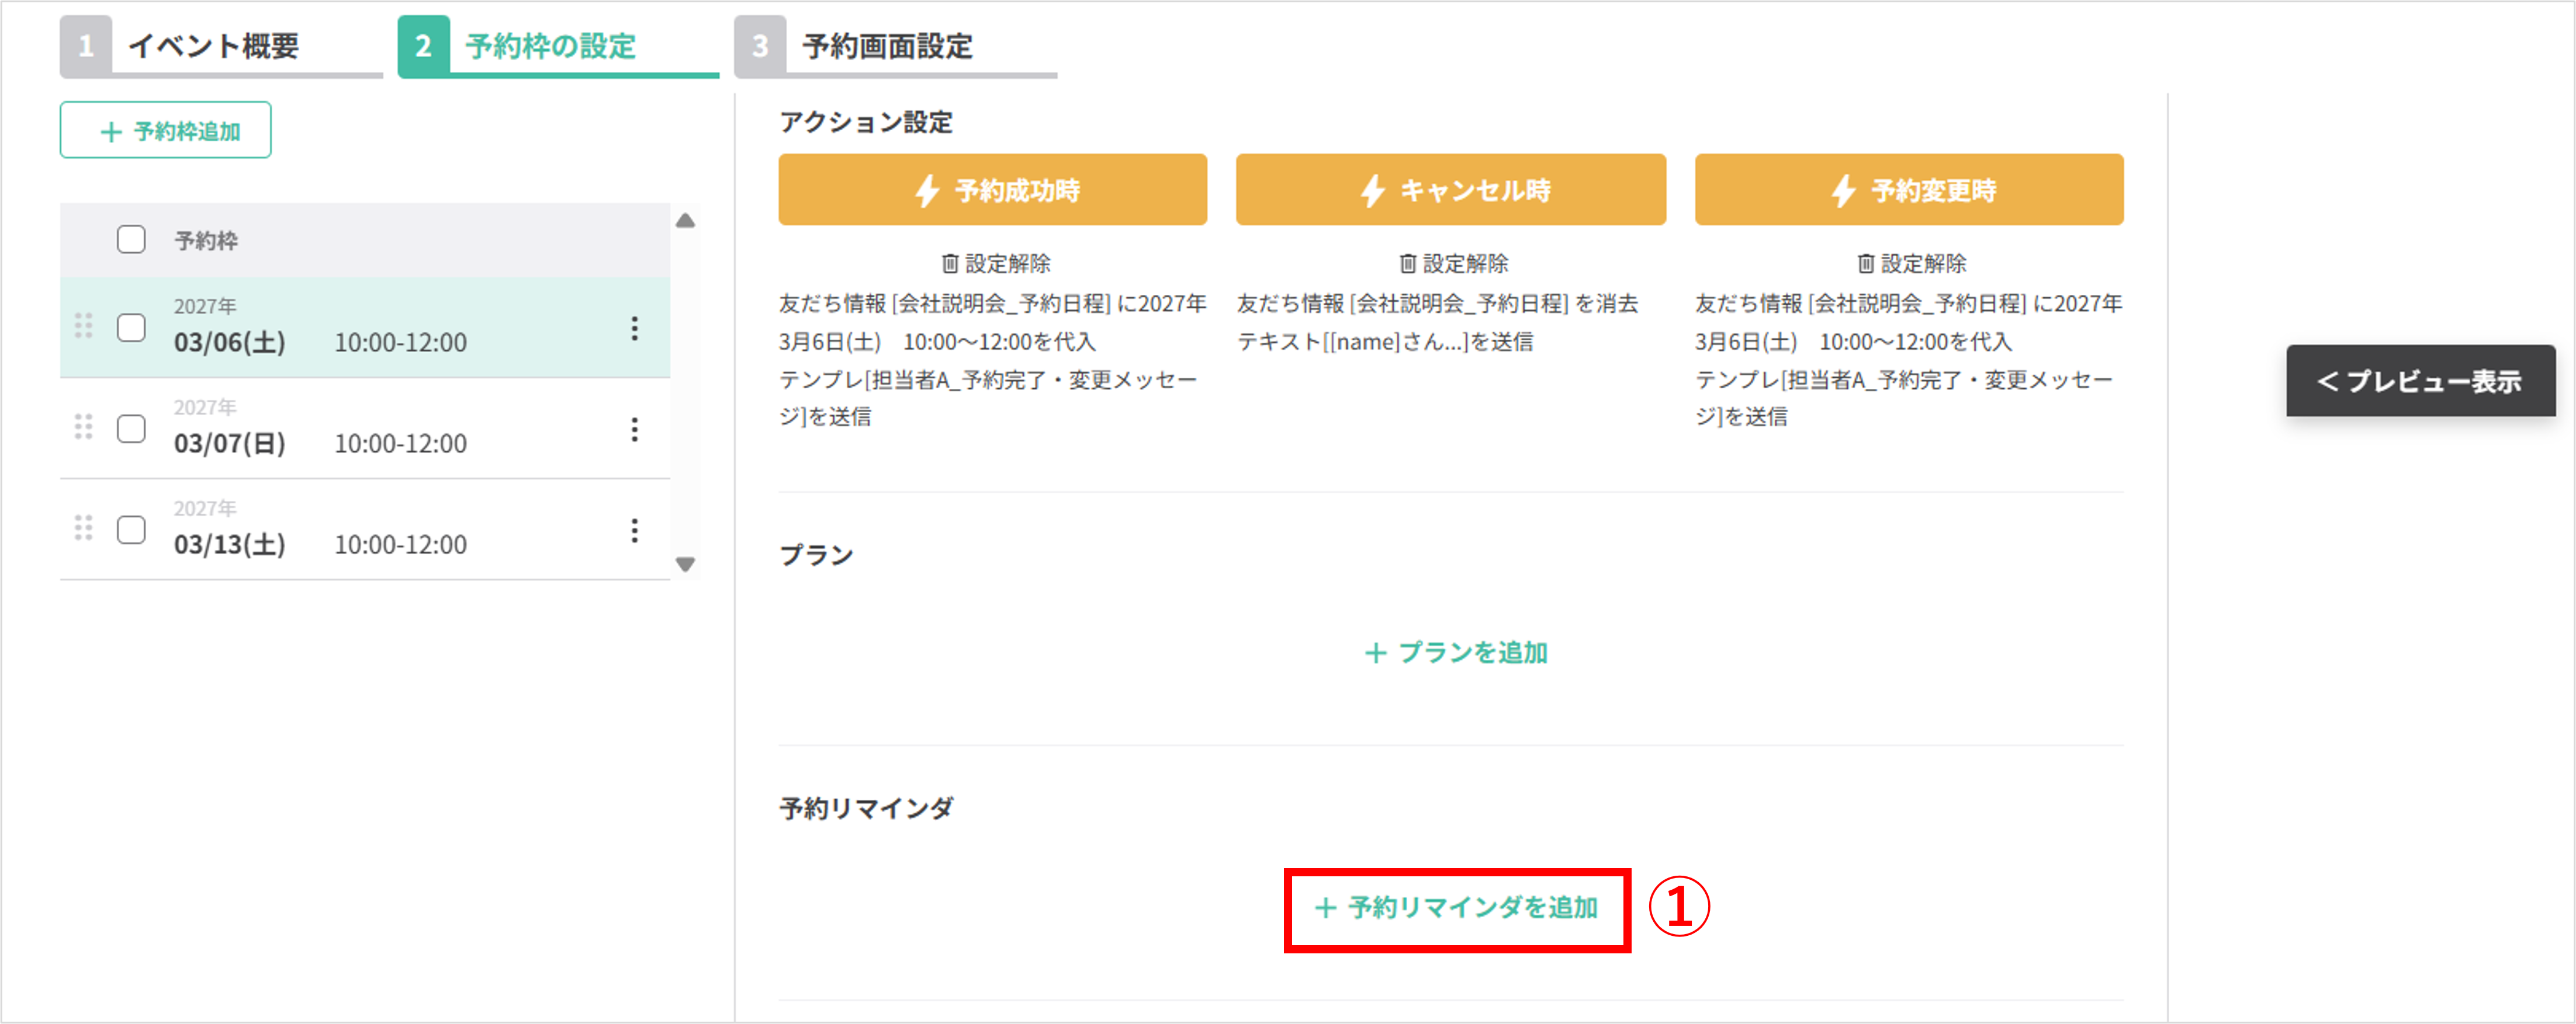
Task: Click trash icon 設定解除 under キャンセル時
Action: click(x=1408, y=264)
